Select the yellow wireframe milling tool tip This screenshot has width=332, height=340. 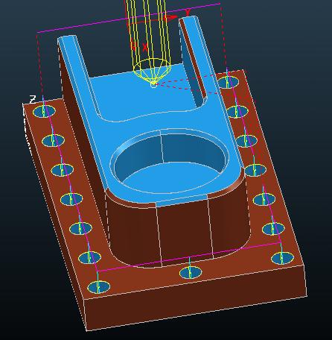pos(154,84)
